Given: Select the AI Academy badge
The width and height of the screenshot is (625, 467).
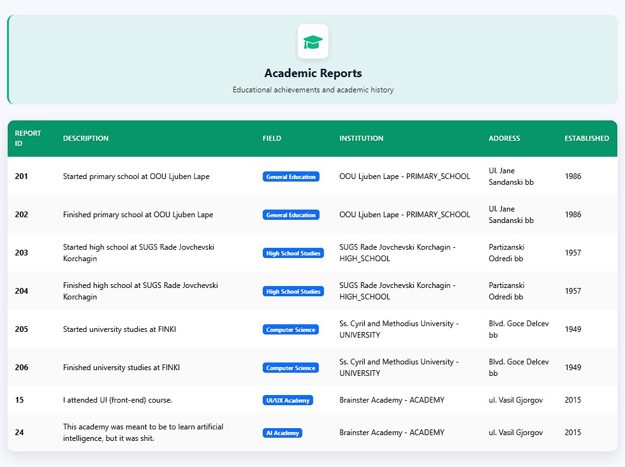Looking at the screenshot, I should [282, 433].
